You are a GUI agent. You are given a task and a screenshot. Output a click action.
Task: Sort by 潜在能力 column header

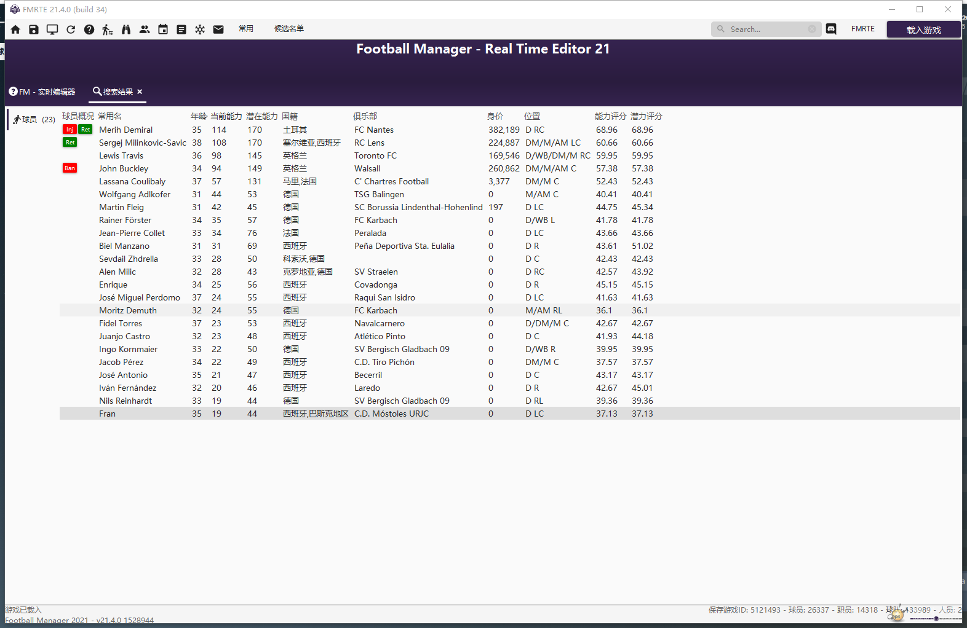[x=261, y=116]
